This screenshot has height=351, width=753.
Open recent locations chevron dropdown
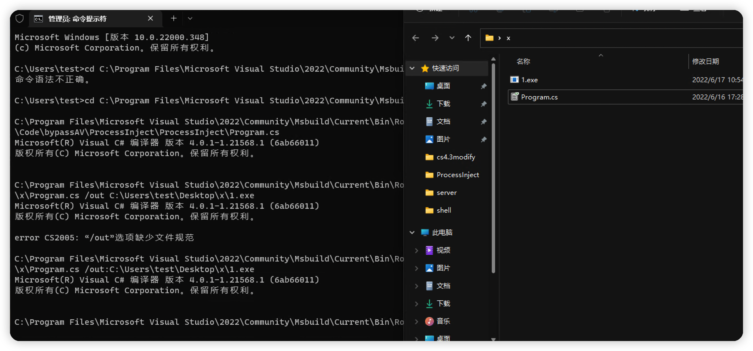coord(452,38)
